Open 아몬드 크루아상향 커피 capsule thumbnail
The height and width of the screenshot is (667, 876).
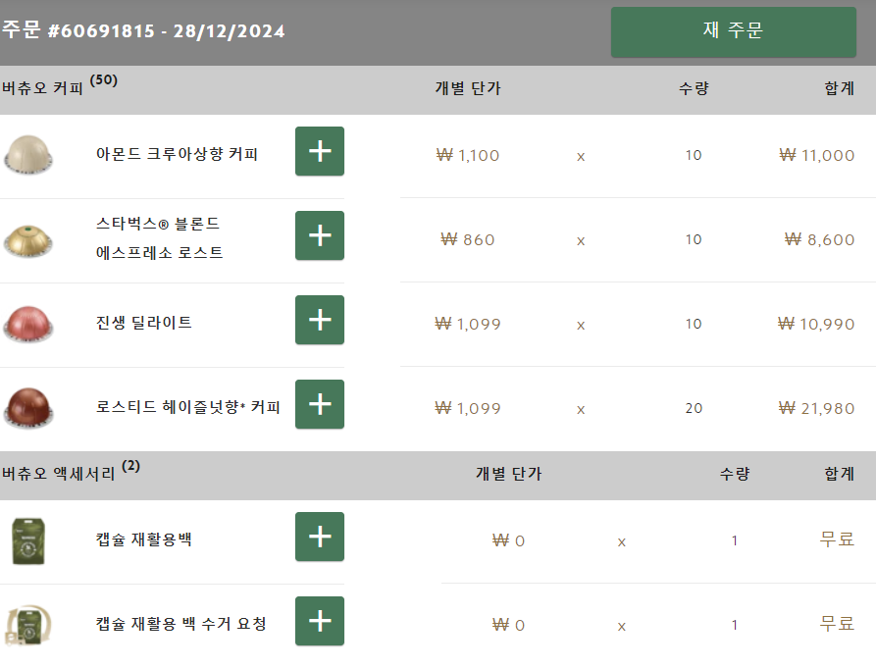[28, 154]
